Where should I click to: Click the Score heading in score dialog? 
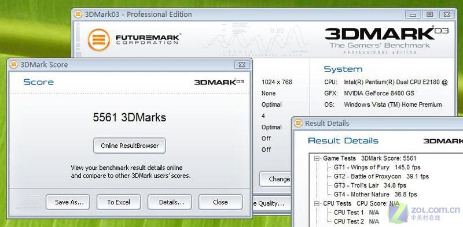[38, 82]
